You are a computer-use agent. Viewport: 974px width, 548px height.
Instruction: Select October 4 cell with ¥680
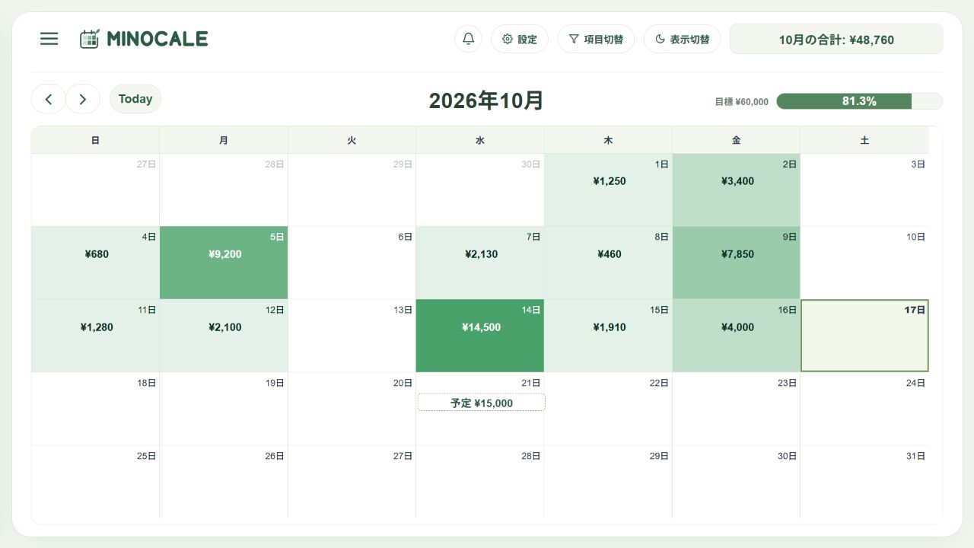(x=95, y=263)
